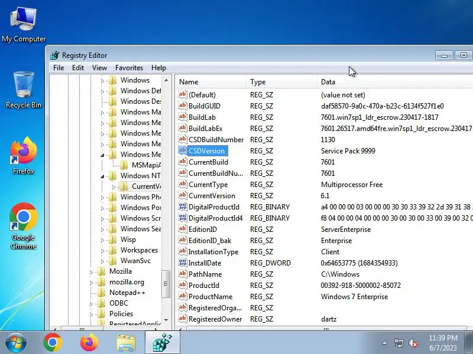
Task: Select the CurrentBuild value name
Action: [208, 162]
